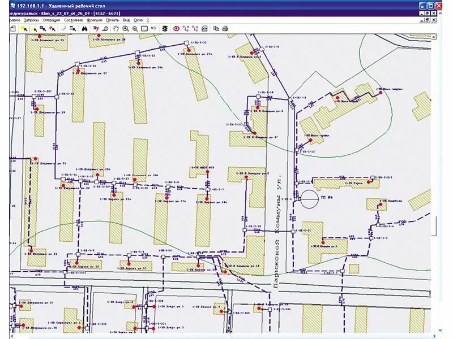Minimize the map document child window
The height and width of the screenshot is (339, 453).
422,20
